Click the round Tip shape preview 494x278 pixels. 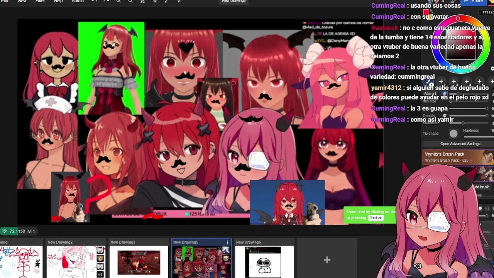(453, 134)
